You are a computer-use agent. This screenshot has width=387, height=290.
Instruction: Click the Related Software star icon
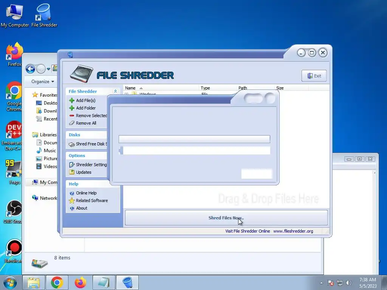point(72,201)
